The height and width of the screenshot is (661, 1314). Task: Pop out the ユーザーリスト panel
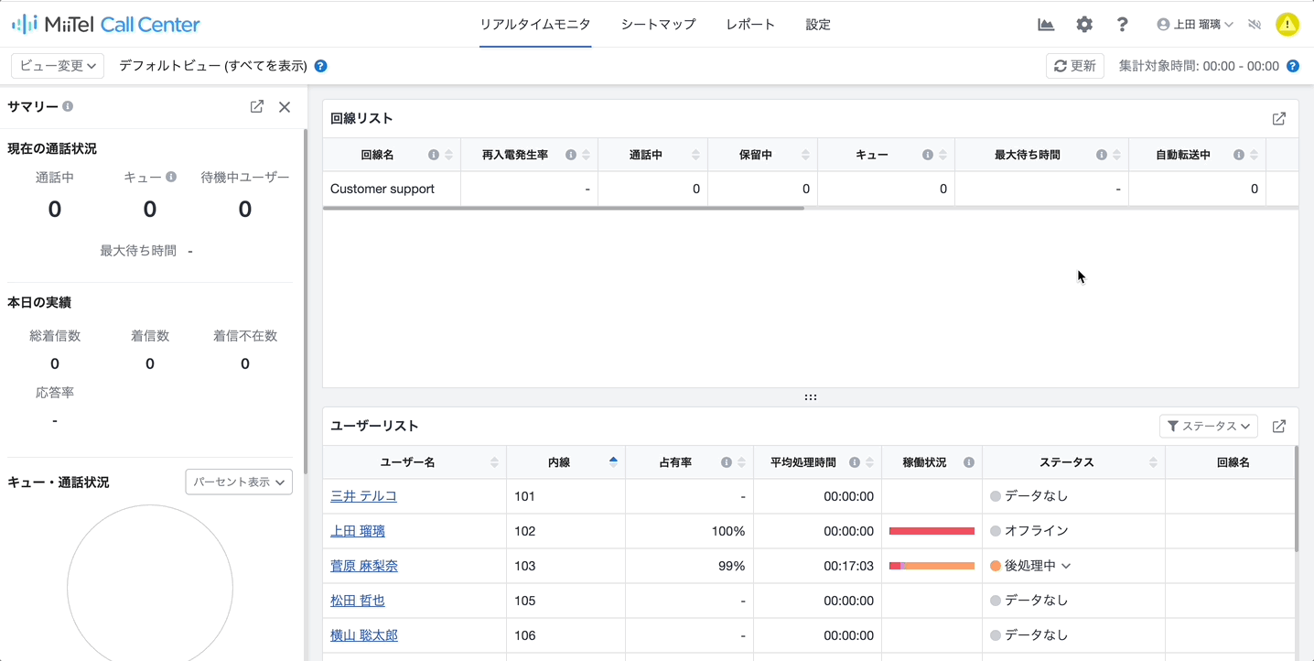click(1279, 427)
